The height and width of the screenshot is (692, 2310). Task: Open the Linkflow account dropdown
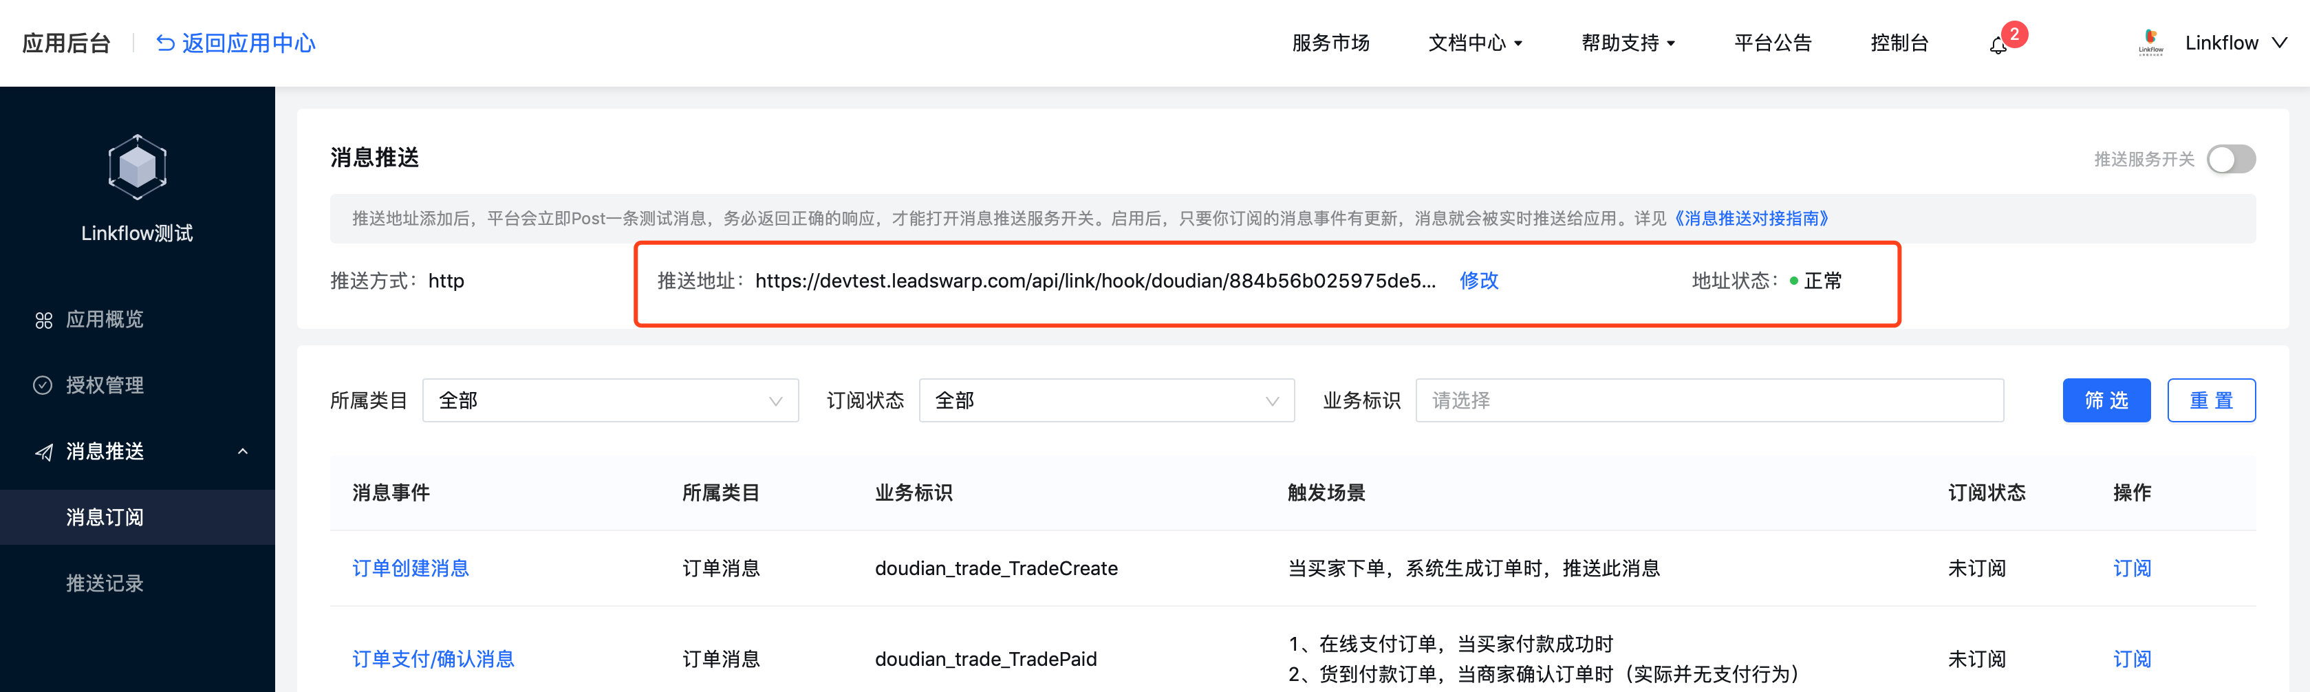(x=2236, y=43)
